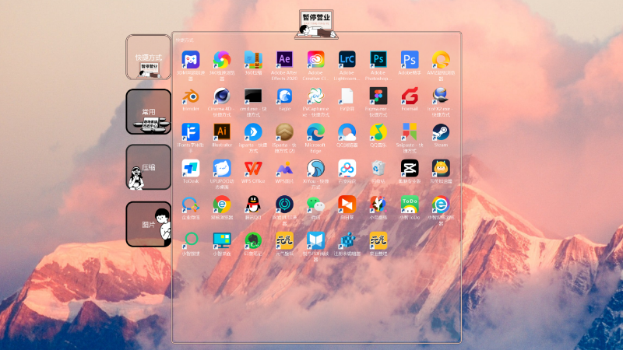Launch WPS Office shortcut
Screen dimensions: 623x350
253,168
